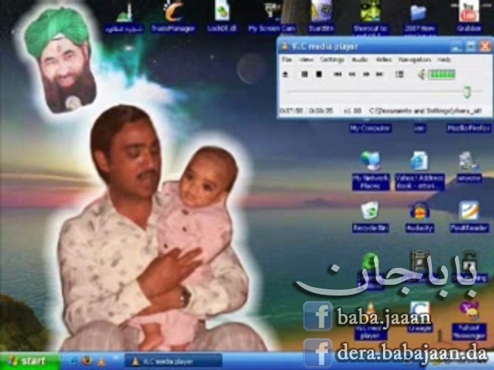
Task: Launch VLC from Quick Launch cone icon
Action: click(101, 361)
